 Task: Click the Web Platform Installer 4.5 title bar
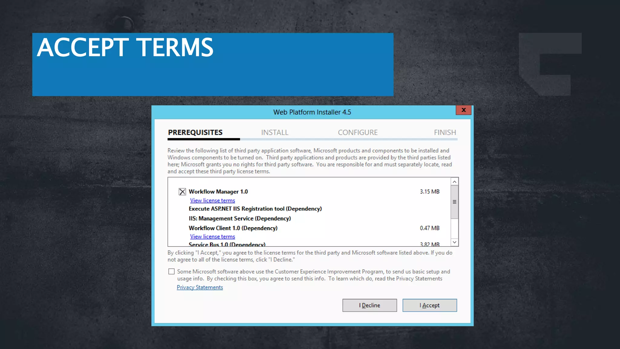tap(312, 112)
